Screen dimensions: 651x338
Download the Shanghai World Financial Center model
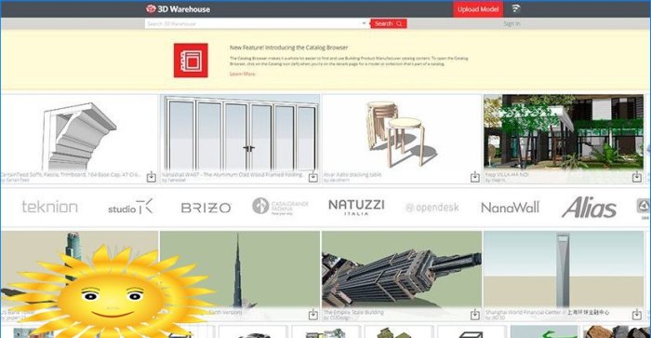click(x=636, y=315)
